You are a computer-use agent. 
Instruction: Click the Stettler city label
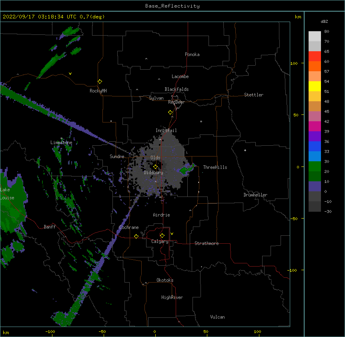254,95
